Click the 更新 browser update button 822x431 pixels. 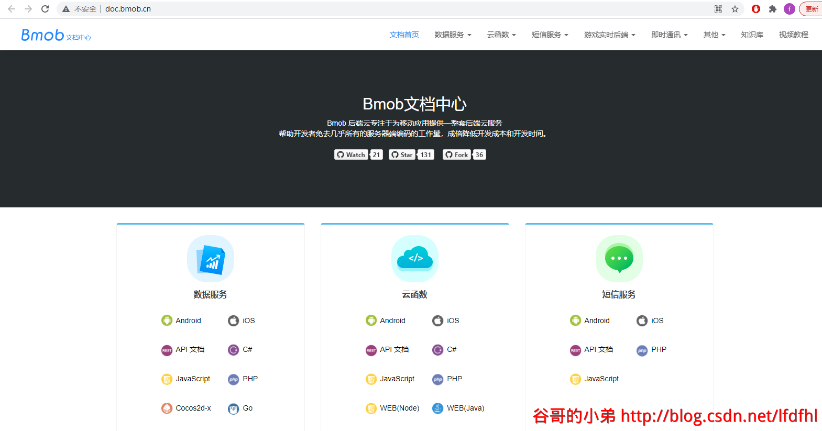point(811,9)
